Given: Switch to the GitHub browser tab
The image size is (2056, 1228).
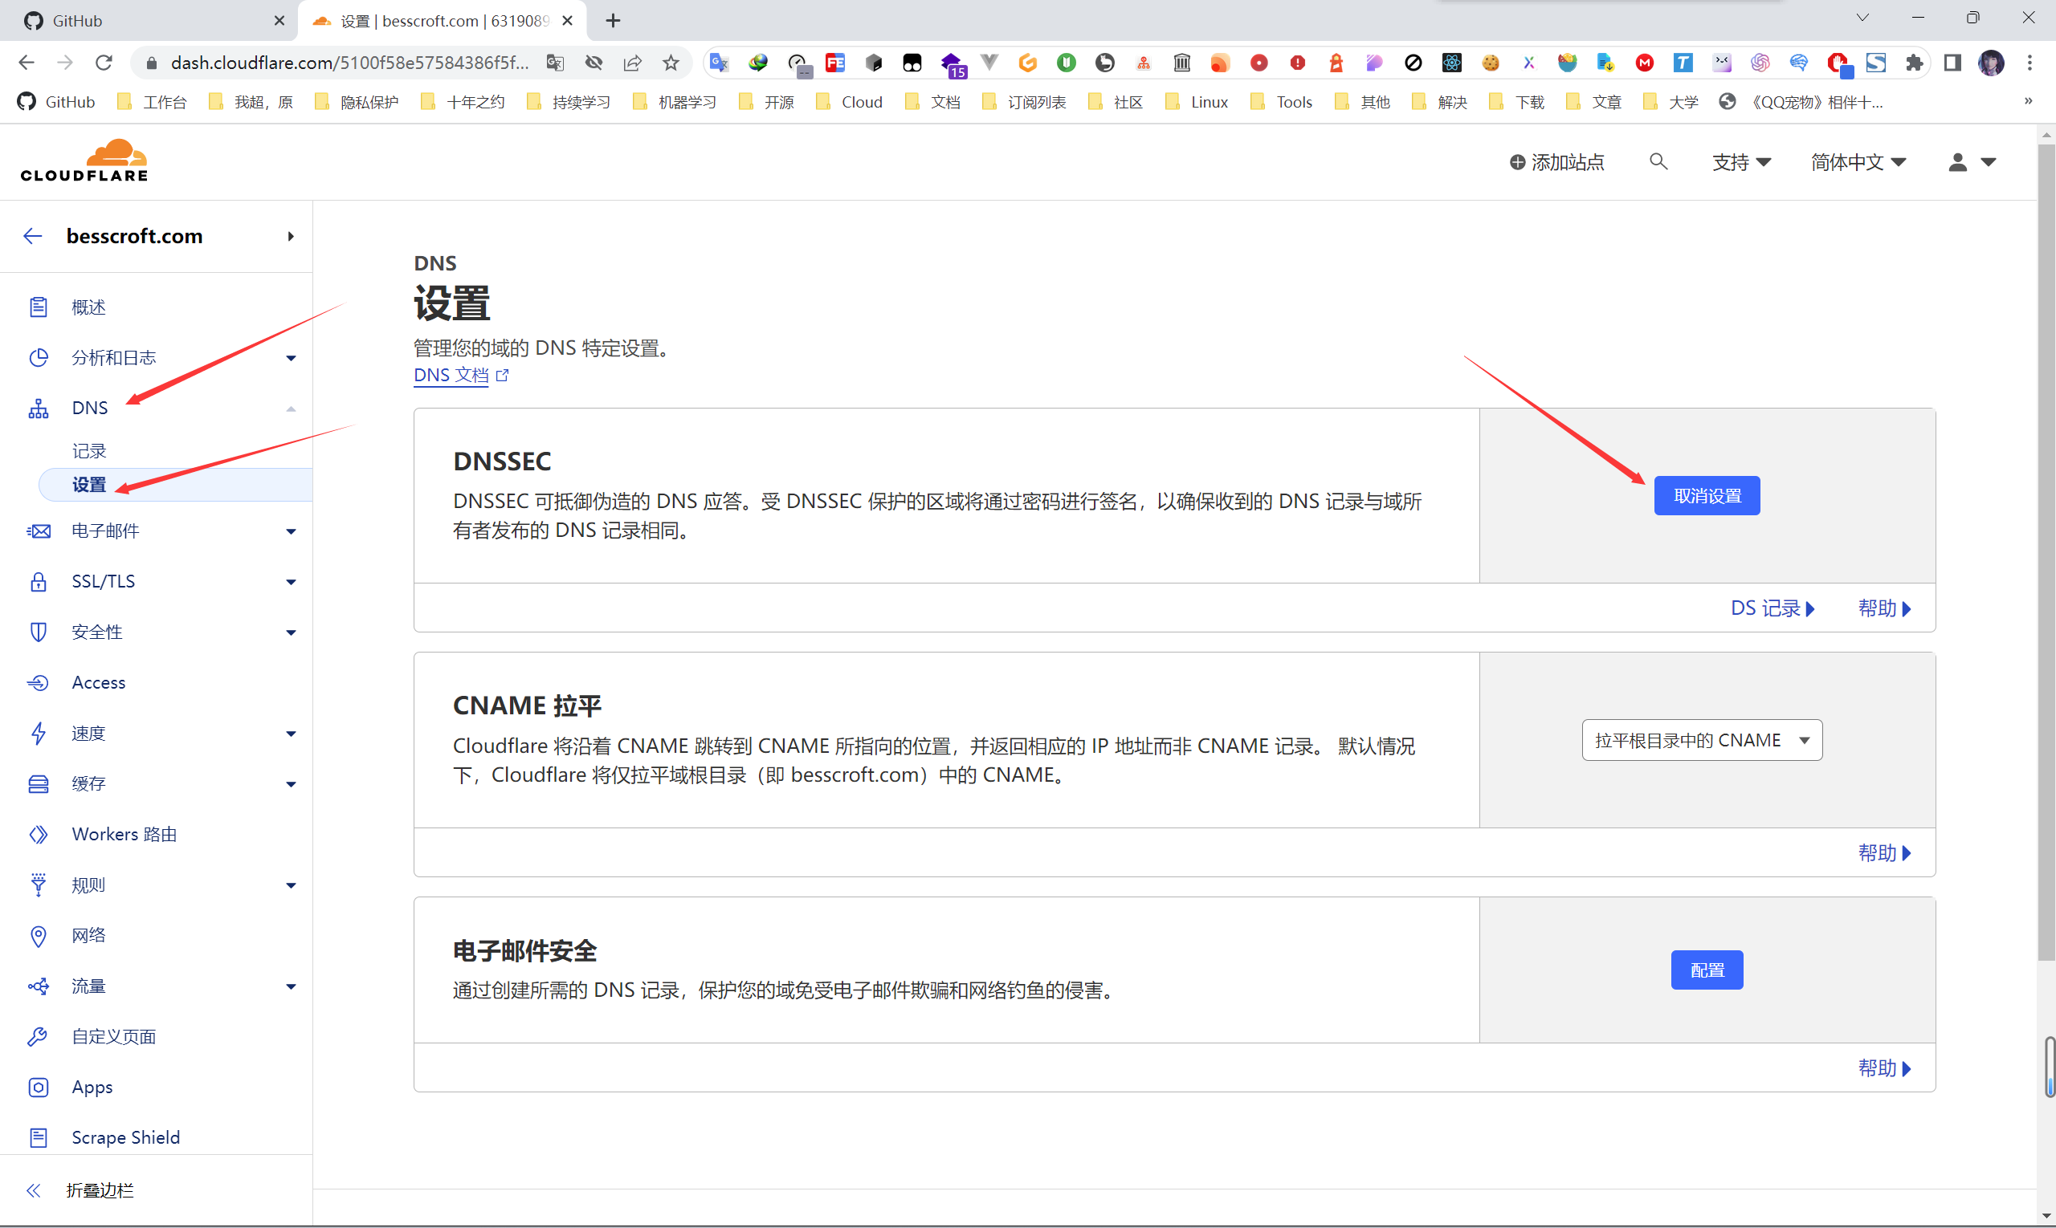Looking at the screenshot, I should coord(149,21).
